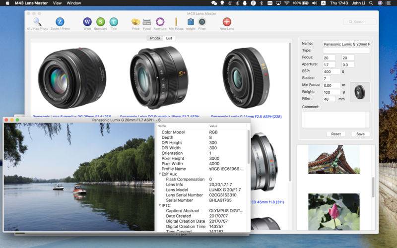Open the ED 45mm f1.8 lens link
This screenshot has width=397, height=248.
click(x=267, y=202)
